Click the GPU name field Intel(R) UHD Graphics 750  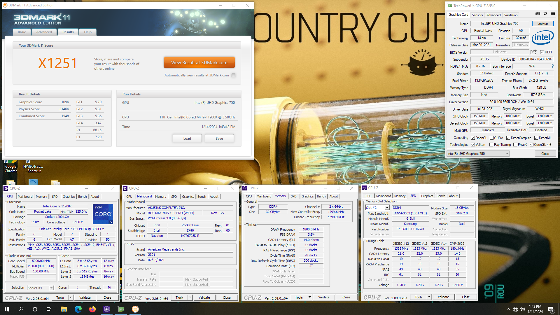coord(500,24)
